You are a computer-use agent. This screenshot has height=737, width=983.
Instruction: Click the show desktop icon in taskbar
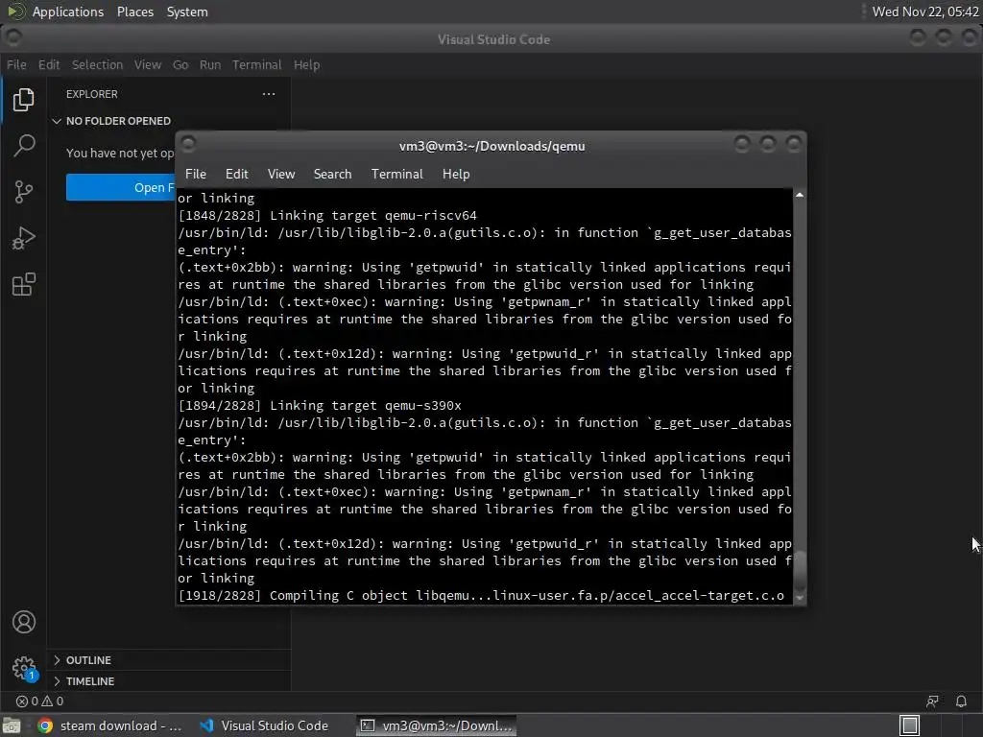(x=12, y=725)
